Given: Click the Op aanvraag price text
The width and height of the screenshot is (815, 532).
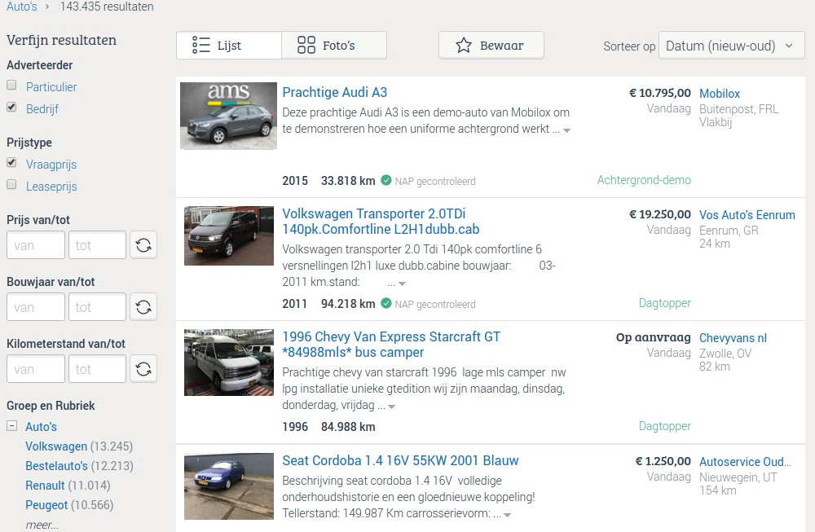Looking at the screenshot, I should [x=654, y=338].
